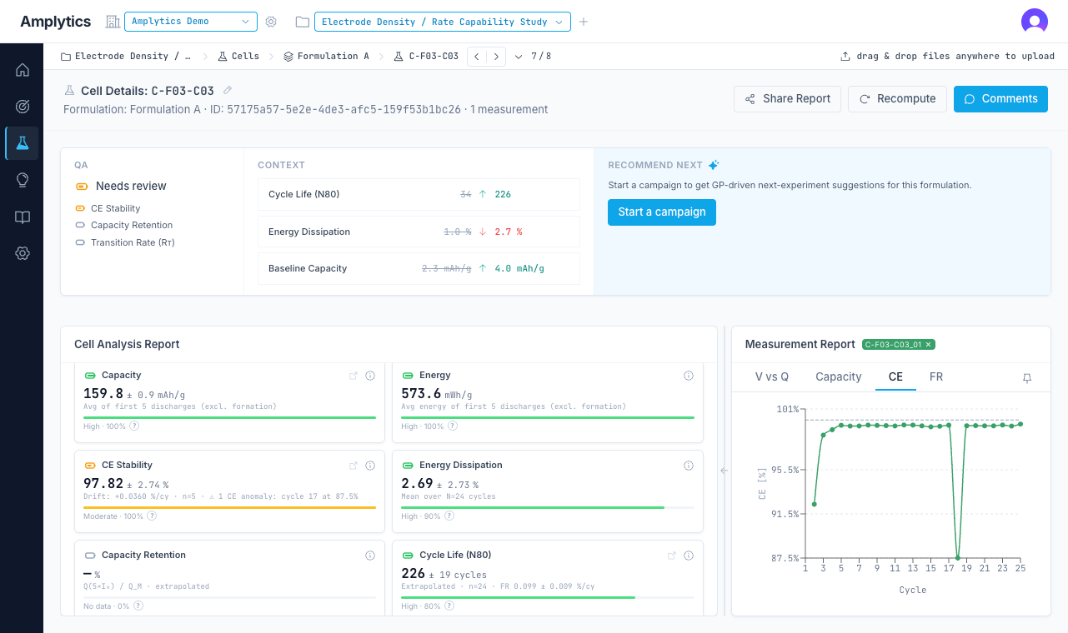
Task: Remove the C-F03-C03_01 measurement tag
Action: 929,345
